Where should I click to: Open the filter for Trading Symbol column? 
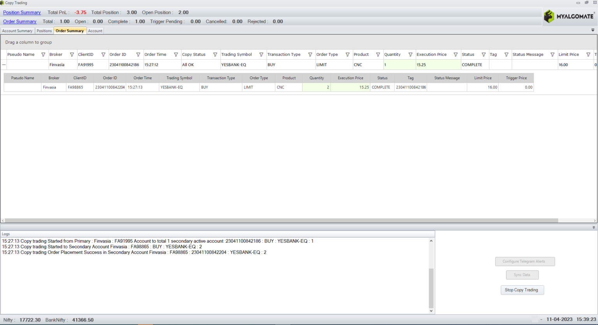[x=261, y=55]
